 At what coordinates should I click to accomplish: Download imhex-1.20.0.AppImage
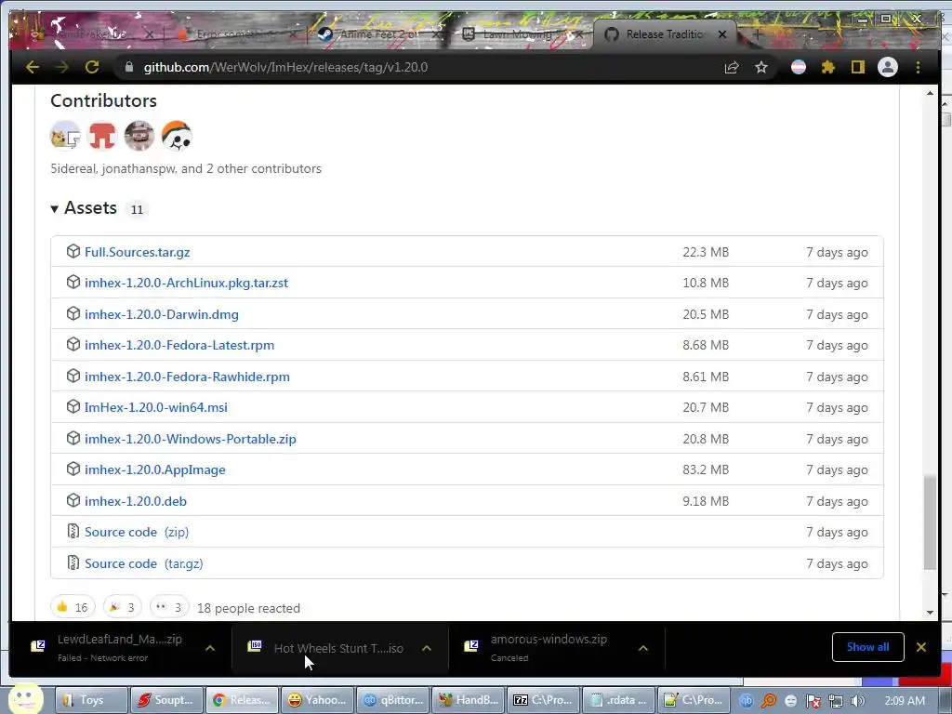click(x=155, y=469)
